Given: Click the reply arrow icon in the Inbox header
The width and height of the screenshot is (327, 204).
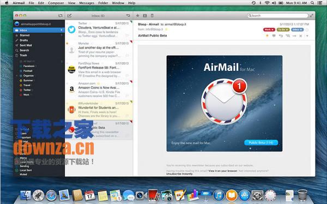Looking at the screenshot, I should [128, 16].
